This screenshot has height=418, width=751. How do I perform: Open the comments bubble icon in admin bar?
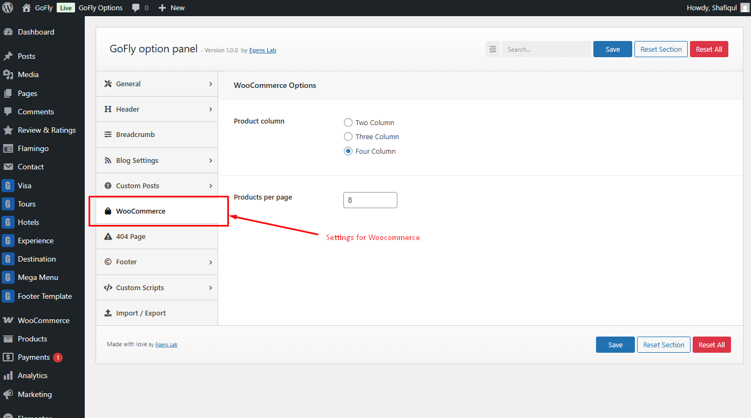click(x=136, y=8)
